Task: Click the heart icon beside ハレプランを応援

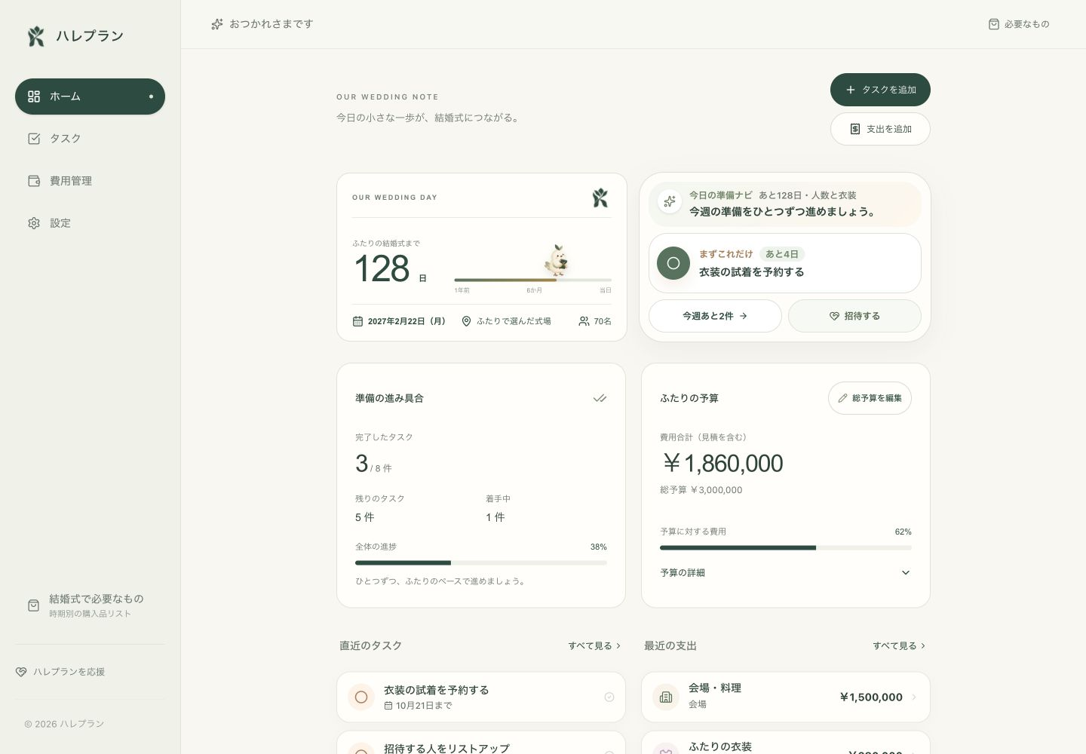Action: coord(21,672)
